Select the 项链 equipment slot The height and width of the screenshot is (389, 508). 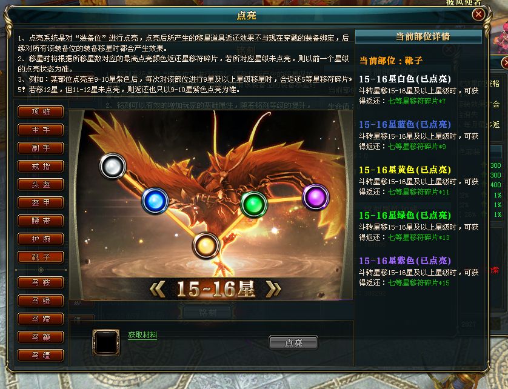tap(41, 111)
